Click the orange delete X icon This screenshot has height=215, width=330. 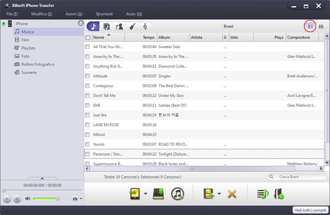click(x=232, y=194)
